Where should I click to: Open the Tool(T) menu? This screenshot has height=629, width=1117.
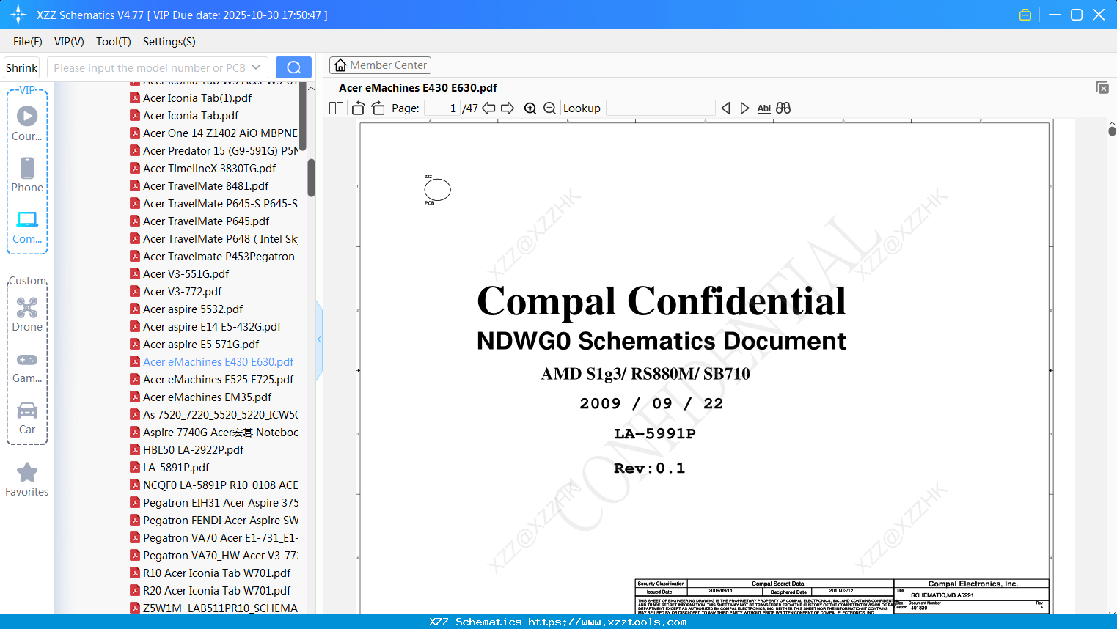pos(114,42)
